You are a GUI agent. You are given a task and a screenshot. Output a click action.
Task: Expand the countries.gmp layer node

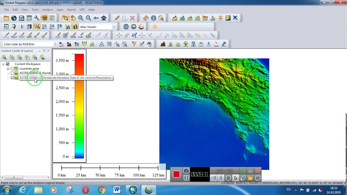pyautogui.click(x=8, y=69)
